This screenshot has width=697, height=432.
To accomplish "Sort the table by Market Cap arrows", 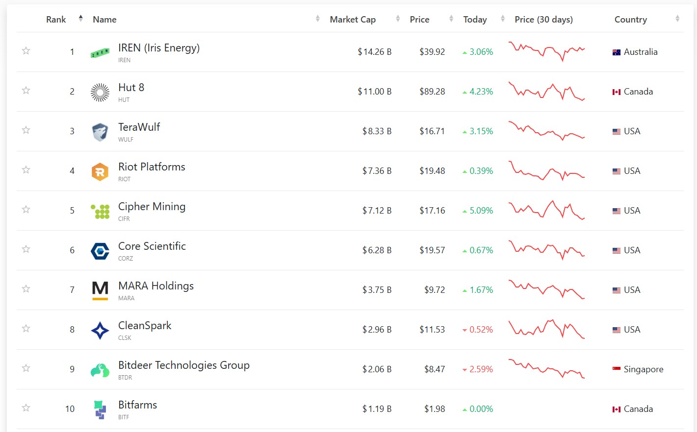I will [398, 19].
